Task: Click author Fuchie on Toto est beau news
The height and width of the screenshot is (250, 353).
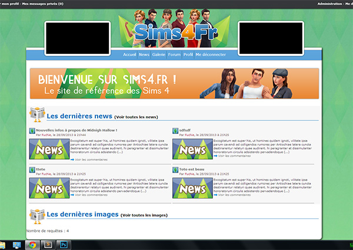Action: (189, 174)
